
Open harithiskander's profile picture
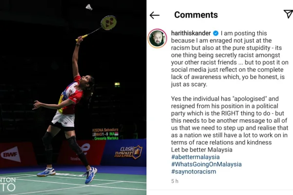pos(157,38)
